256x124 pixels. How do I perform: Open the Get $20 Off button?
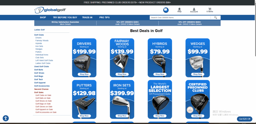[244, 119]
